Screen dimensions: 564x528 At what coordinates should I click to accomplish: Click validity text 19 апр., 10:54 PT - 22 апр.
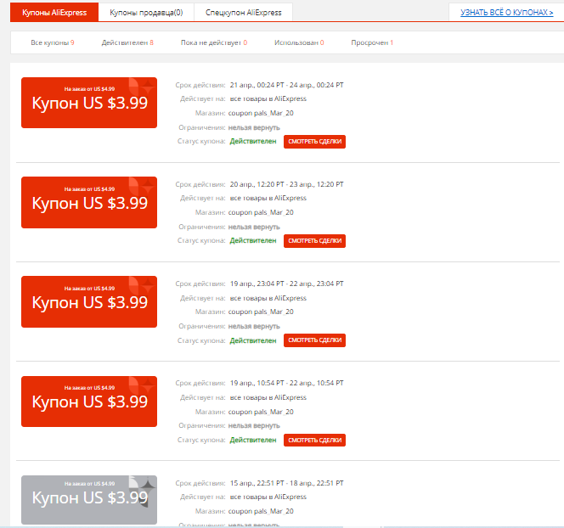pyautogui.click(x=287, y=383)
